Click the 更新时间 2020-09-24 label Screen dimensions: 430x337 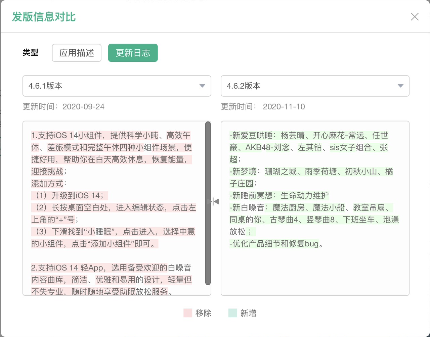click(64, 106)
